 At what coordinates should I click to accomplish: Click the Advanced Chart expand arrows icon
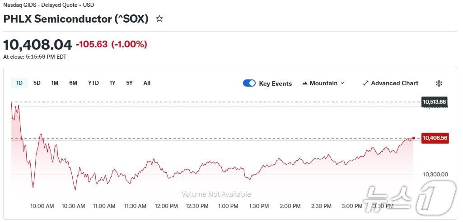click(x=366, y=83)
